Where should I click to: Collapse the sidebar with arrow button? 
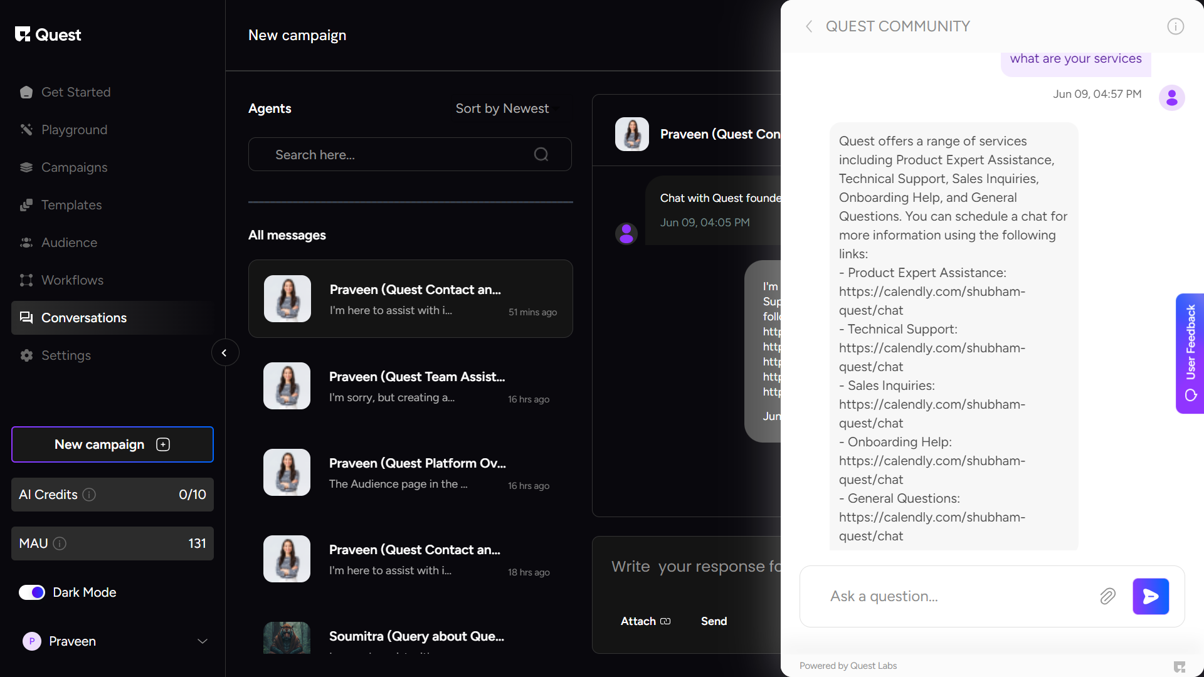(224, 353)
